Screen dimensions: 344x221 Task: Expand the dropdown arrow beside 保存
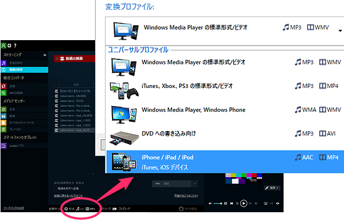click(x=195, y=184)
